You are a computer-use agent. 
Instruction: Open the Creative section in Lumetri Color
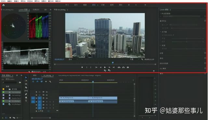(x=162, y=53)
